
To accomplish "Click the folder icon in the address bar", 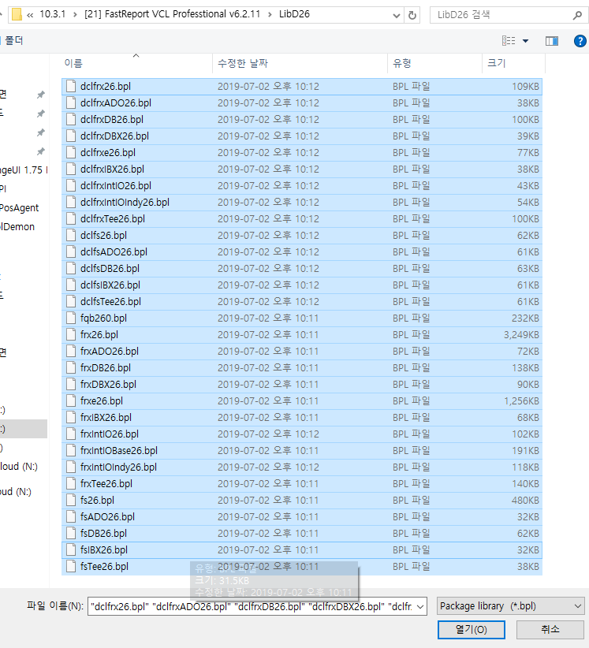I will coord(17,14).
